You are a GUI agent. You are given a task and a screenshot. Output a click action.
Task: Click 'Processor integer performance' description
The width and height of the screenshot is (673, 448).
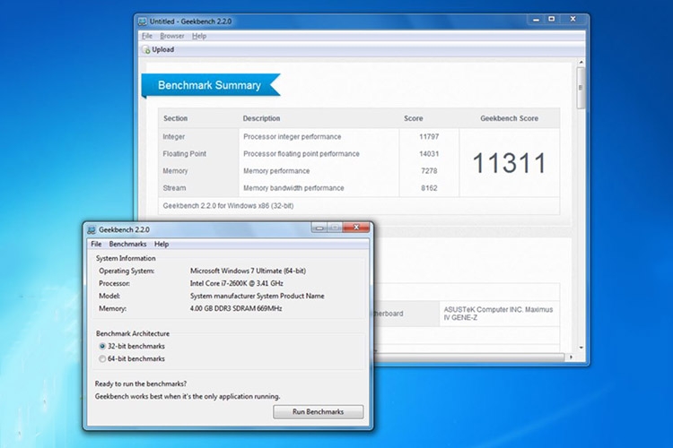point(293,137)
